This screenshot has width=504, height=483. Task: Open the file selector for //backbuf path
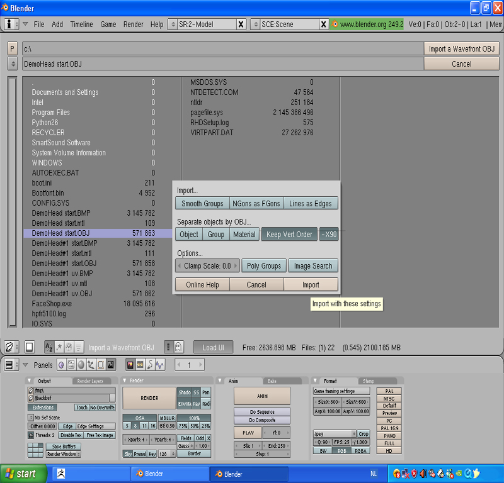31,398
